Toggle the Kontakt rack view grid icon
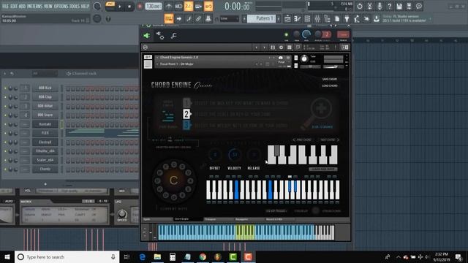468x263 pixels. pyautogui.click(x=290, y=47)
